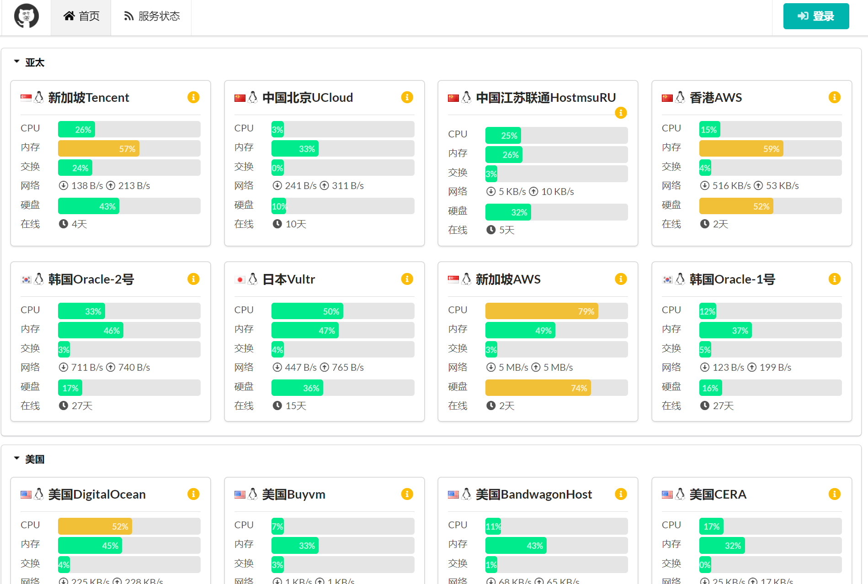
Task: Open info for 美国BandwagonHost server
Action: pos(621,494)
